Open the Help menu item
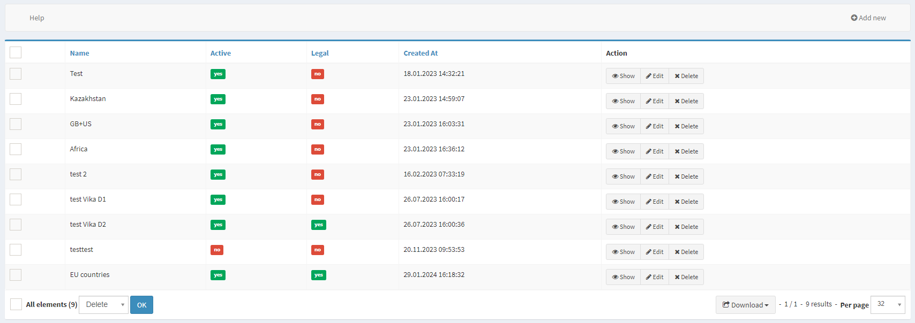This screenshot has height=323, width=915. pyautogui.click(x=37, y=18)
